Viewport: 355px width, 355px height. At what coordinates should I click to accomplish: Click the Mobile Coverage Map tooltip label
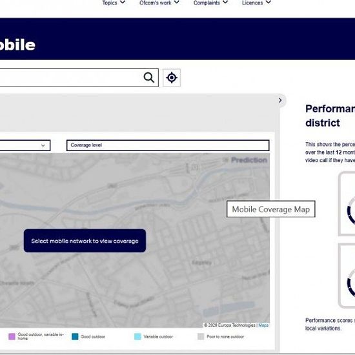[271, 209]
